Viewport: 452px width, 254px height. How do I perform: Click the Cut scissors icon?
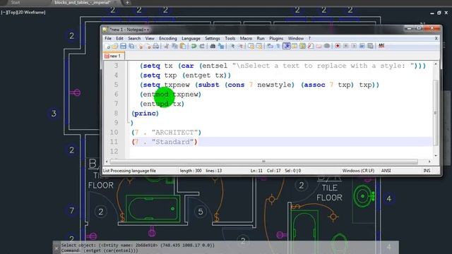point(167,46)
